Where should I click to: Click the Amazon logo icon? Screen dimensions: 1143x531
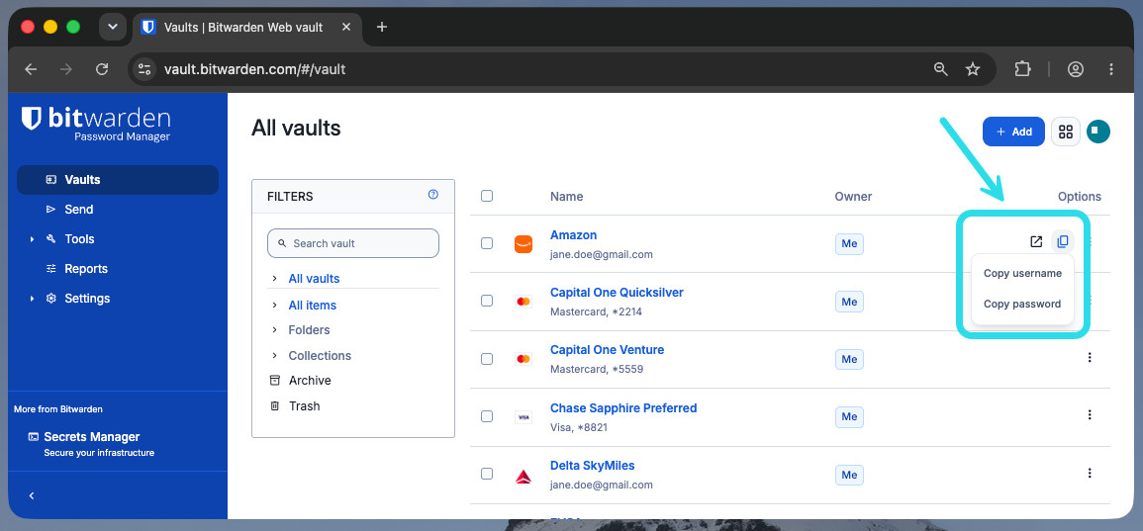(523, 244)
